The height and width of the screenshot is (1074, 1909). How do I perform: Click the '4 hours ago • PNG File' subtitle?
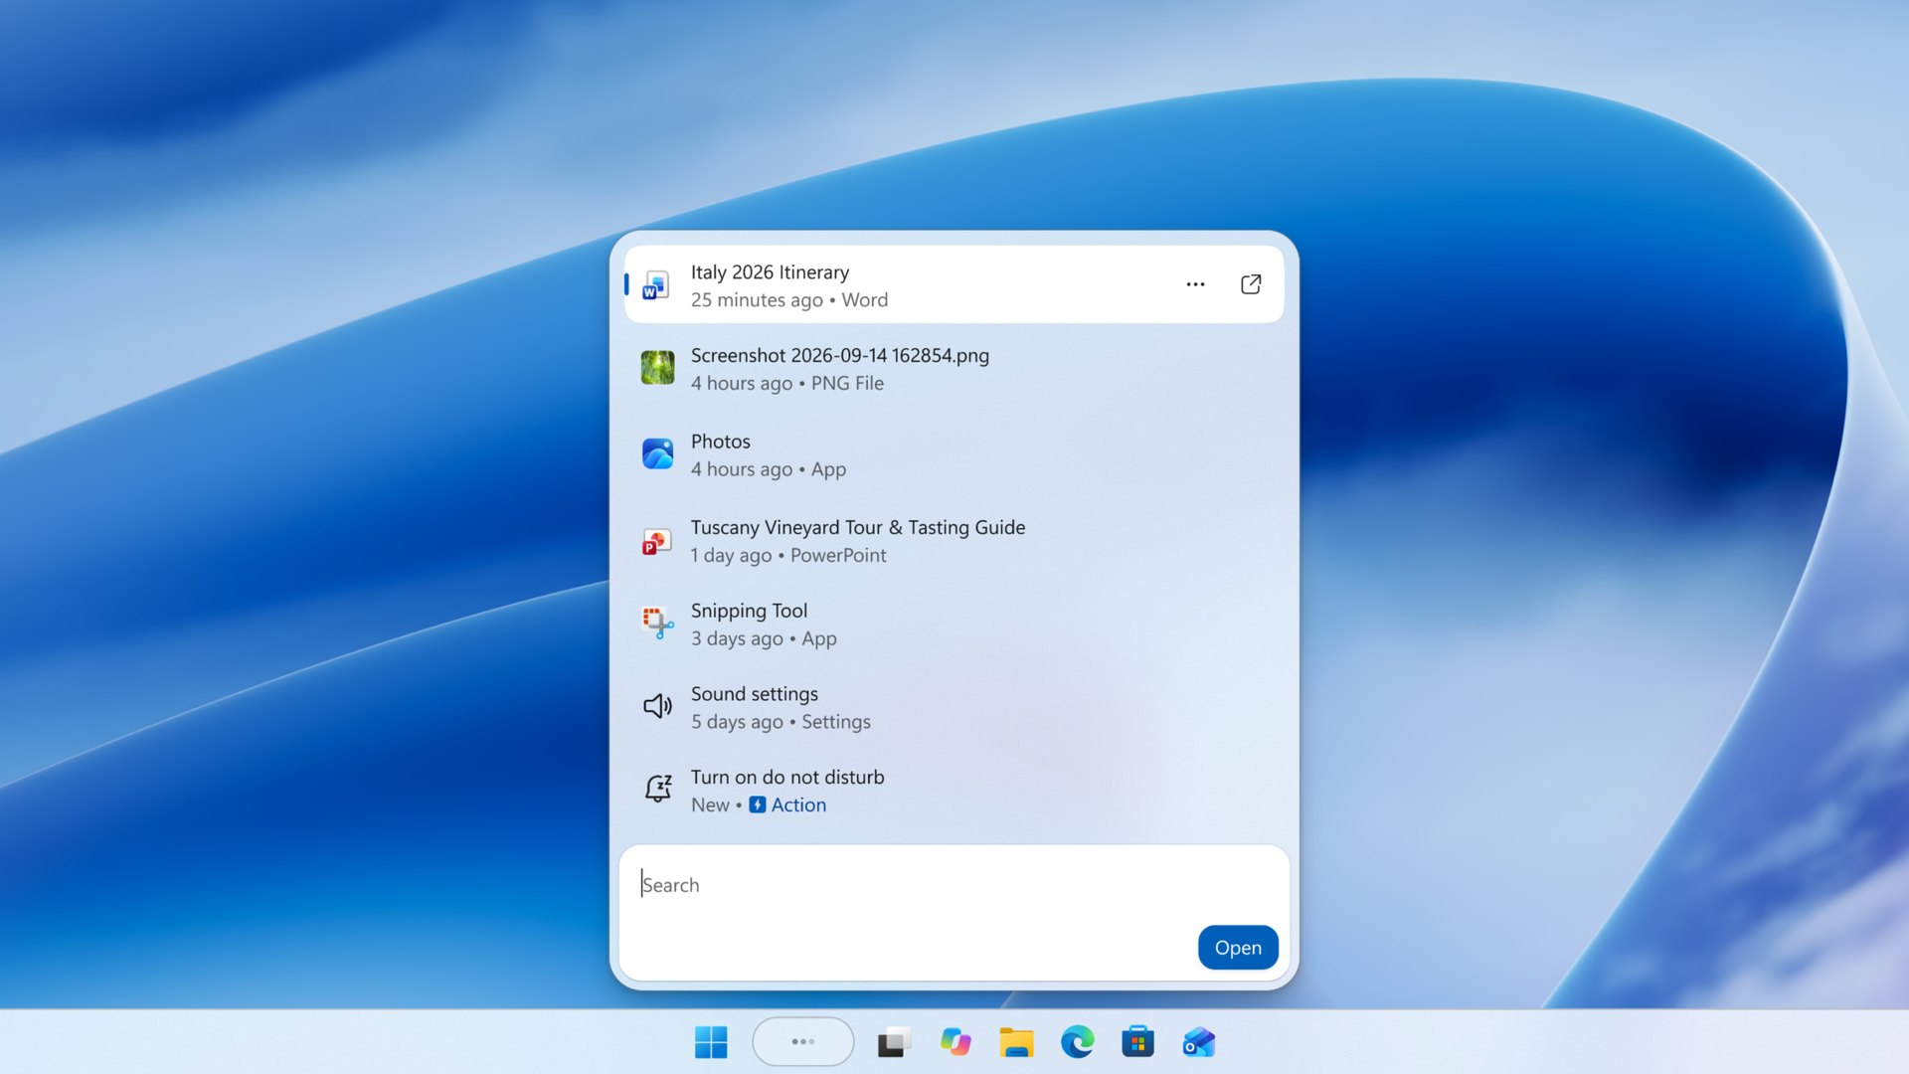point(787,383)
